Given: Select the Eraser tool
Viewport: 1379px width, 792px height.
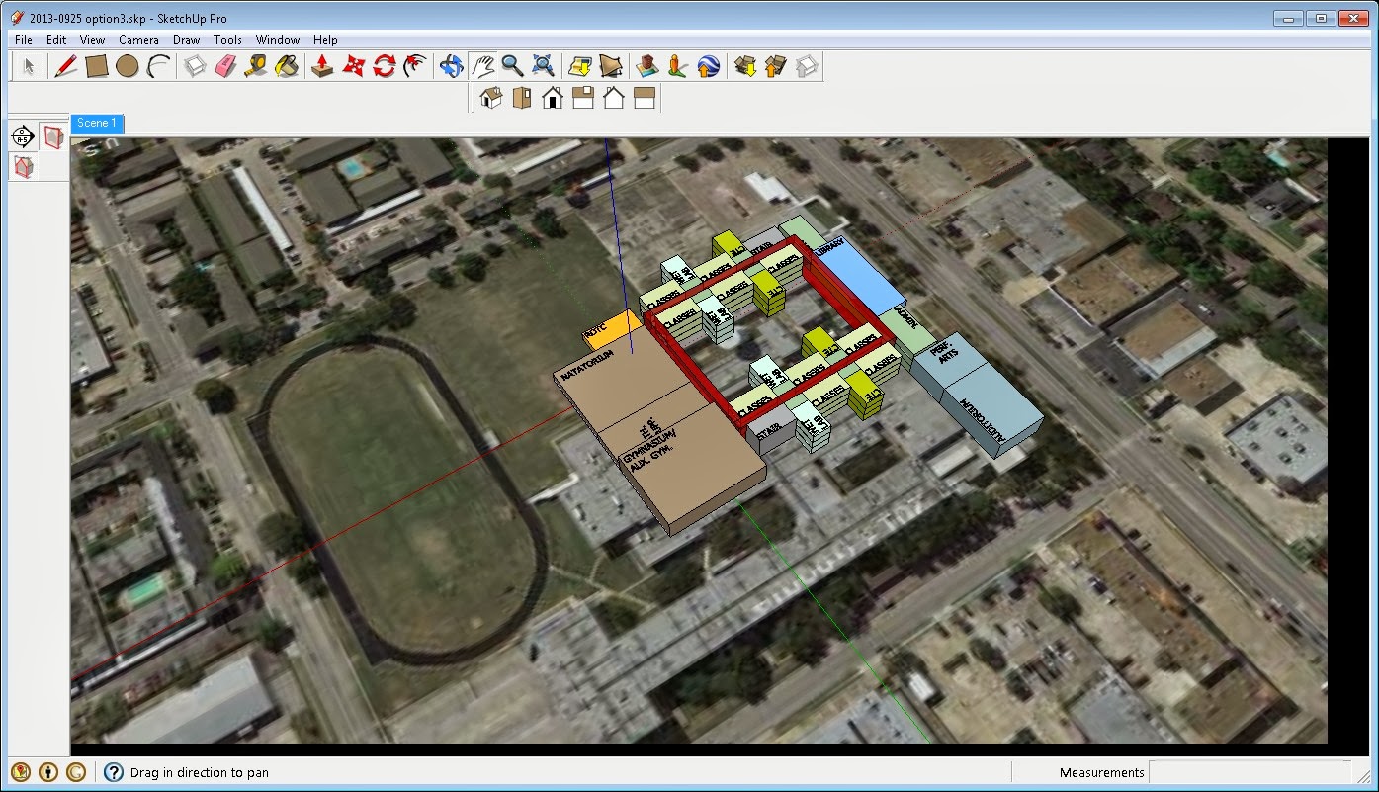Looking at the screenshot, I should pyautogui.click(x=224, y=65).
